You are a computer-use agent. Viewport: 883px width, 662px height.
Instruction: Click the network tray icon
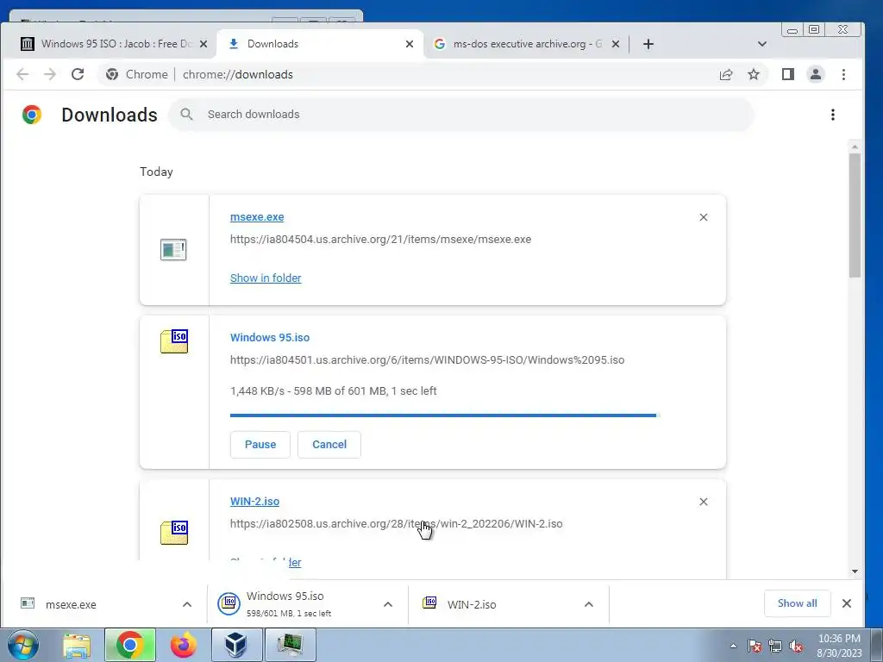(x=775, y=646)
